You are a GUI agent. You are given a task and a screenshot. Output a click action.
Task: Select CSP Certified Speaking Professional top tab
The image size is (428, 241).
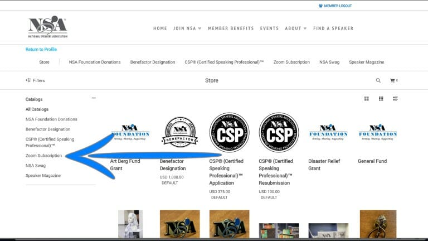pos(224,62)
